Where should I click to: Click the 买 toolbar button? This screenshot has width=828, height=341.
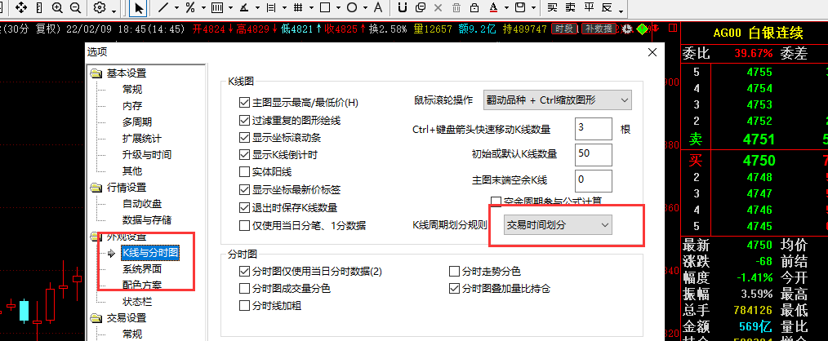[x=552, y=7]
